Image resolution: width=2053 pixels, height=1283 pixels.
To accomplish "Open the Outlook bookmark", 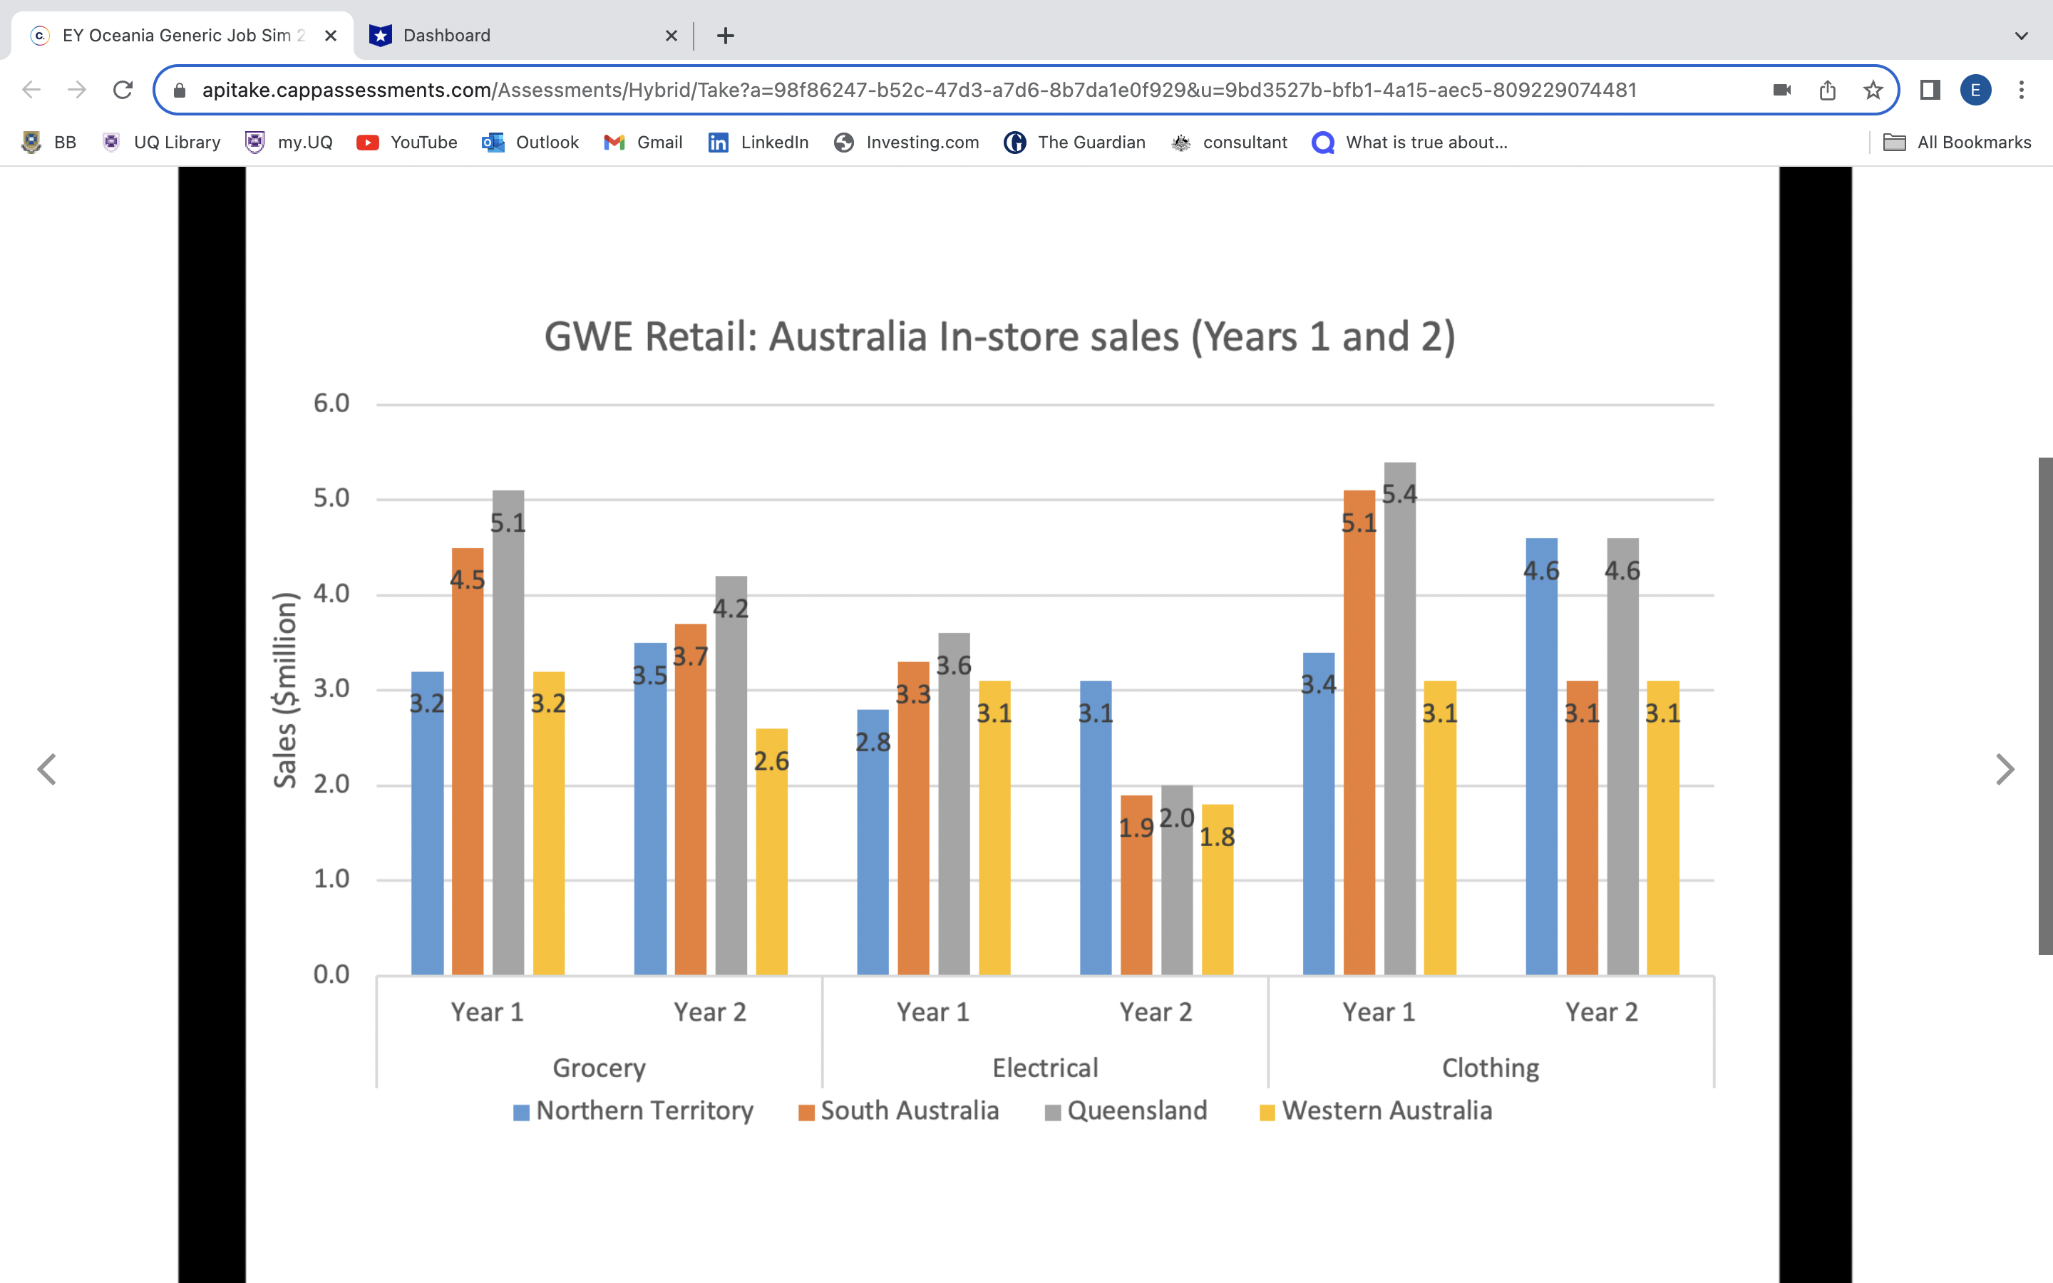I will tap(530, 143).
